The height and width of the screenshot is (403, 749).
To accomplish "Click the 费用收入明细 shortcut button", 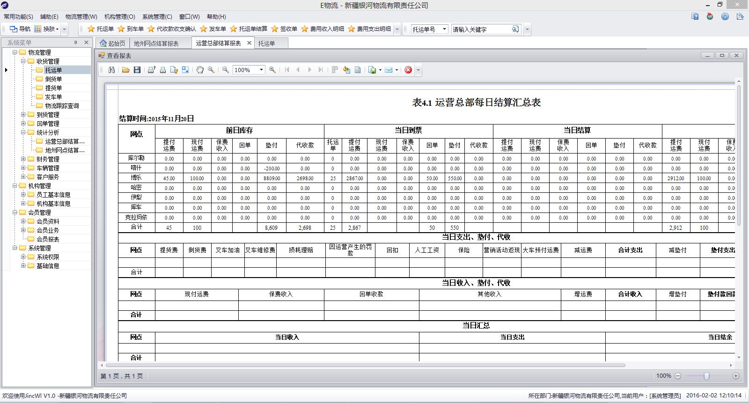I will 323,29.
